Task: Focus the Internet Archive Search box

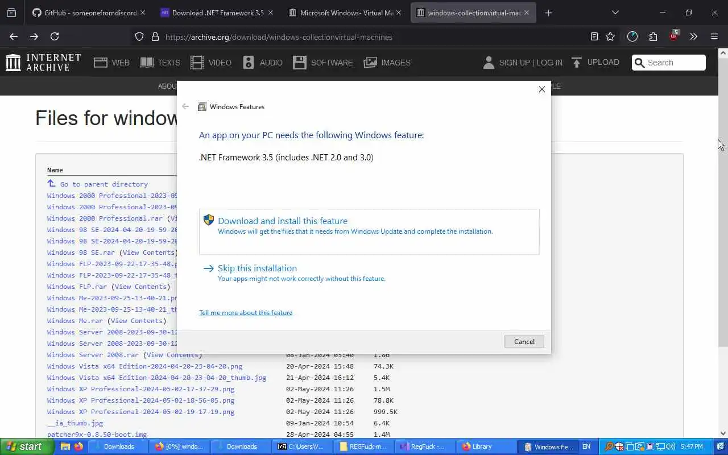Action: (669, 63)
